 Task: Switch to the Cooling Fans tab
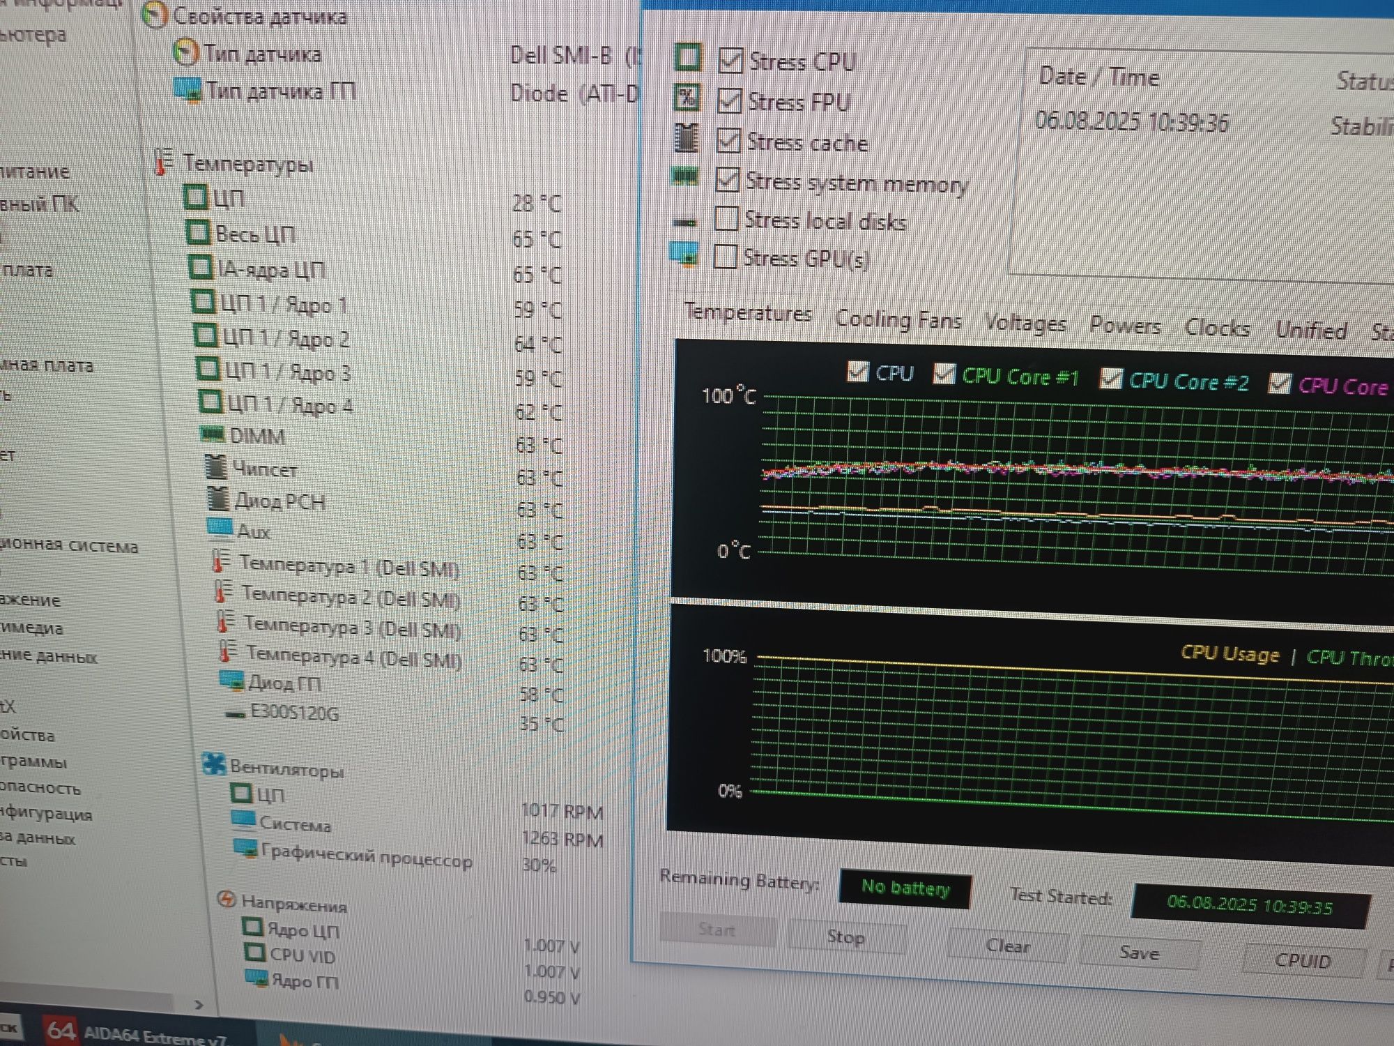click(898, 319)
